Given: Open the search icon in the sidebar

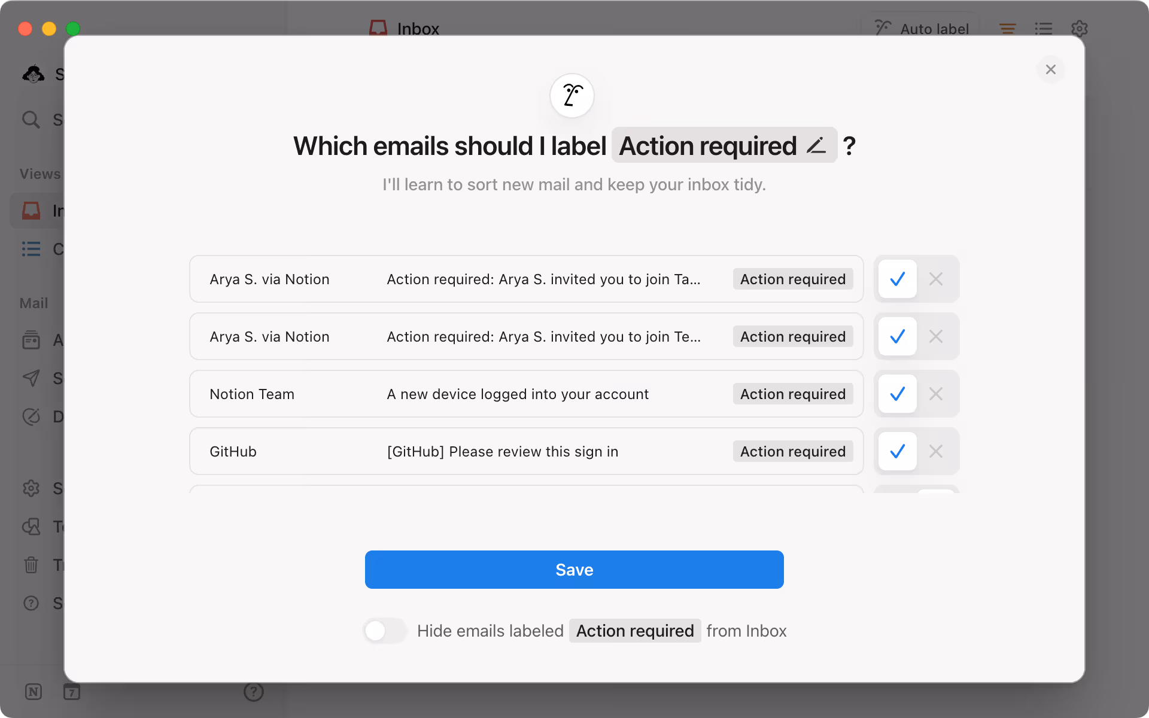Looking at the screenshot, I should click(x=32, y=120).
